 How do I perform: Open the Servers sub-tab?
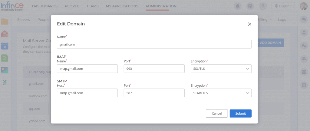23,20
